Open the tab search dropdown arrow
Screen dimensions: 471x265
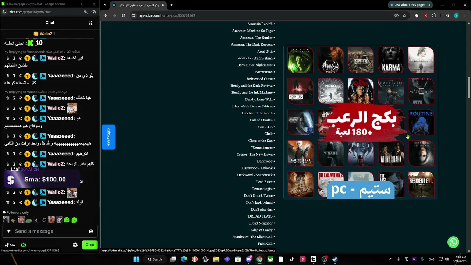105,5
